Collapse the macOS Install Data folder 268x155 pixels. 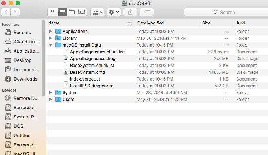50,45
